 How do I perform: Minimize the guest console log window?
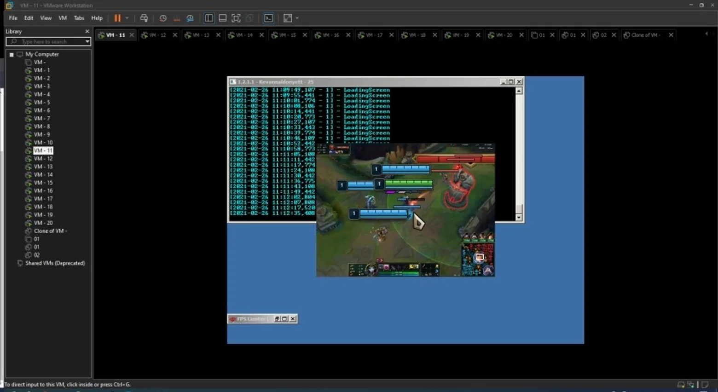point(503,81)
